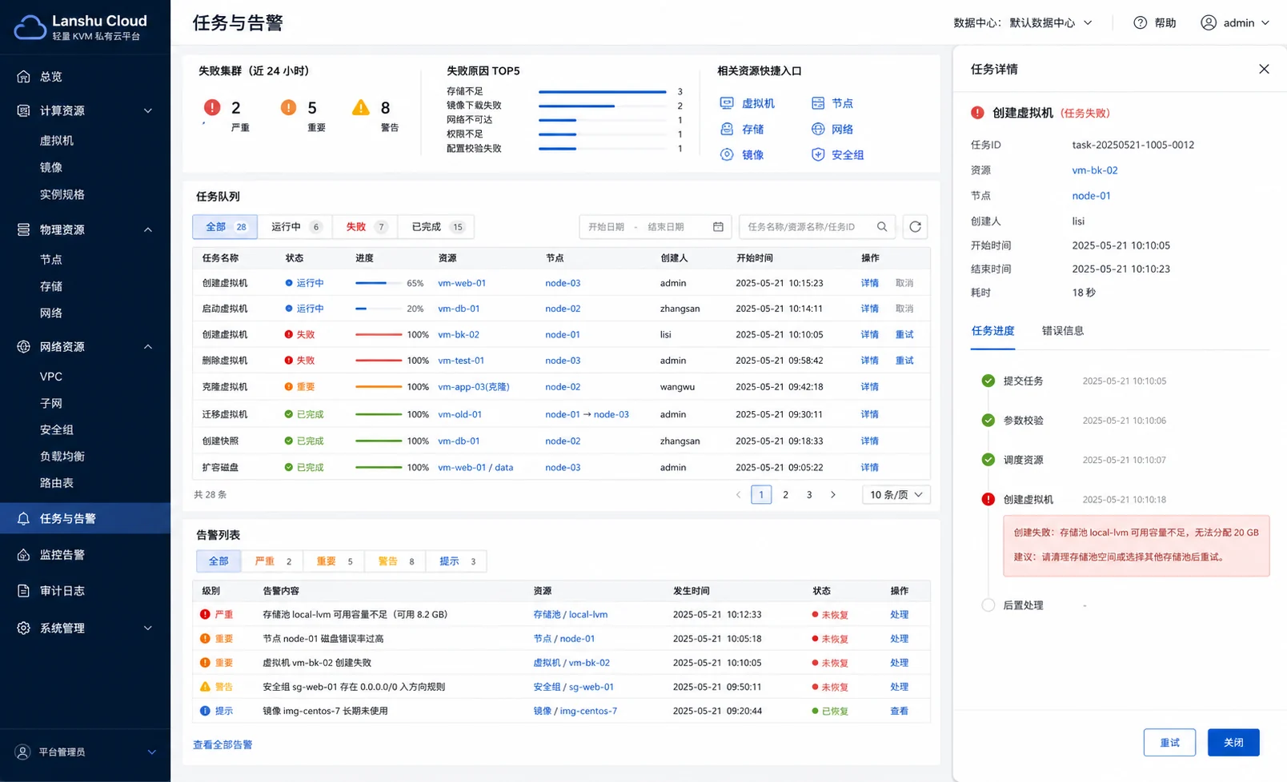This screenshot has height=782, width=1287.
Task: Filter task queue by 失败 tab
Action: click(366, 227)
